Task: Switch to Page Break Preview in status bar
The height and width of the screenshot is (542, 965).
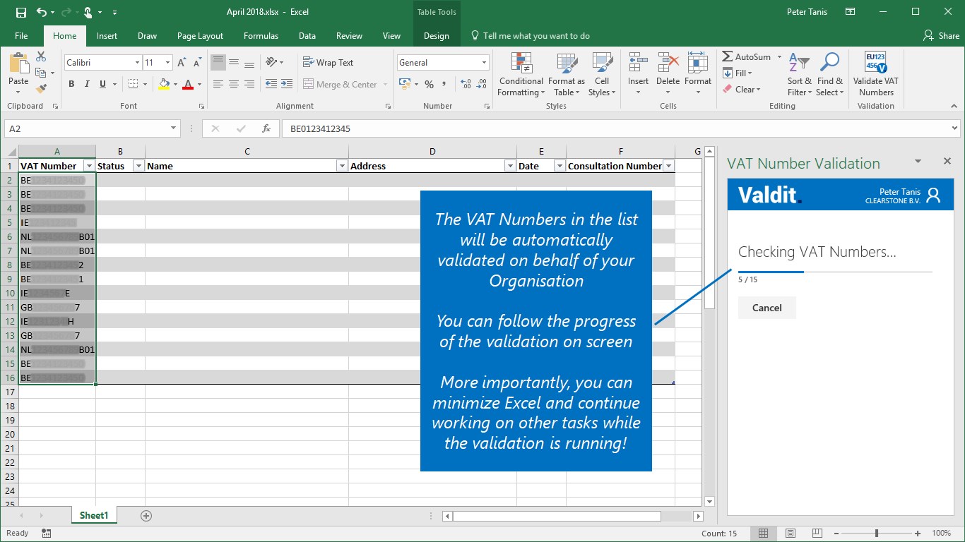Action: point(818,533)
